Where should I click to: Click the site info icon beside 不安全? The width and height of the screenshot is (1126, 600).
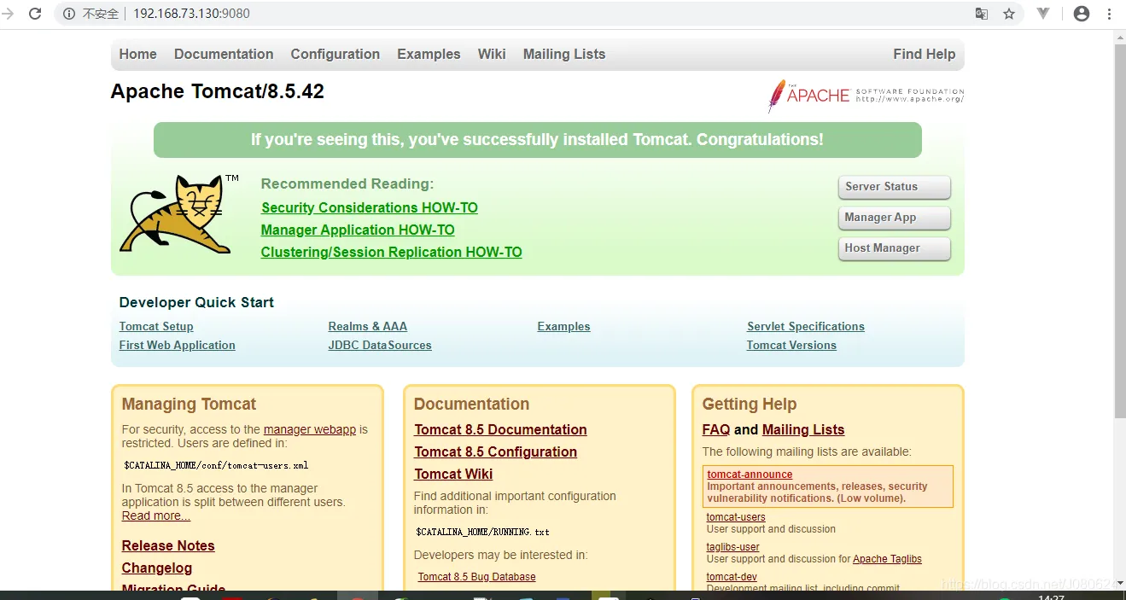pyautogui.click(x=70, y=14)
